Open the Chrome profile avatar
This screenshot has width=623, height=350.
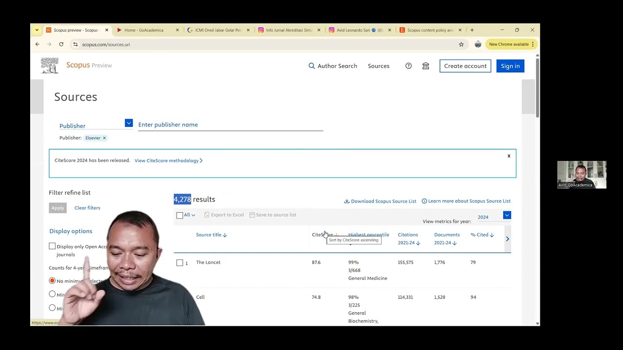[478, 44]
